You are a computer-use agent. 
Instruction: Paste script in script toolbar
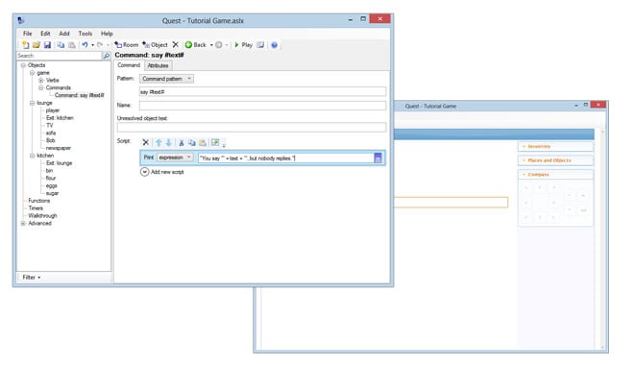[x=203, y=142]
